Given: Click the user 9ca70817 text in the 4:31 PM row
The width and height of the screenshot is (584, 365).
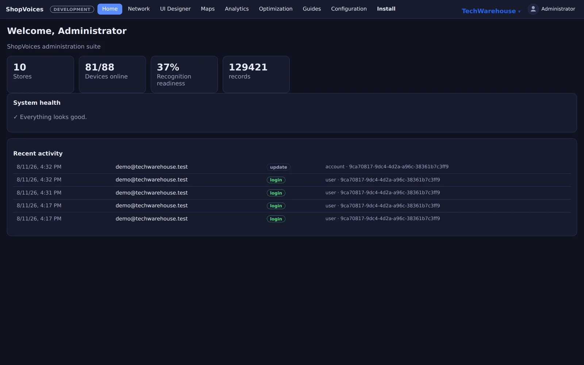Looking at the screenshot, I should 383,193.
